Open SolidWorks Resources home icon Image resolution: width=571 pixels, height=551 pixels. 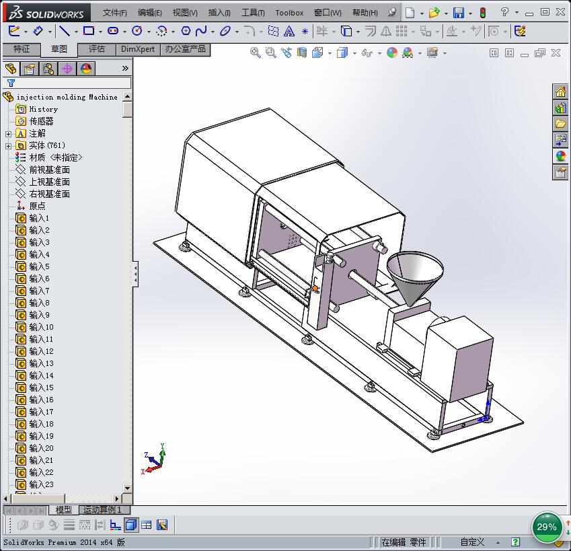click(560, 91)
